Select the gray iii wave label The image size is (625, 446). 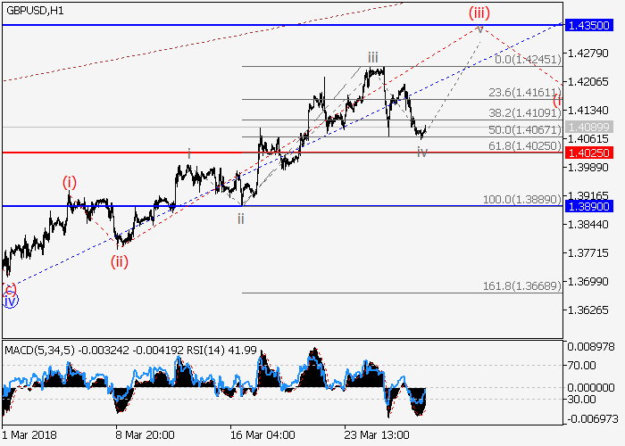373,58
